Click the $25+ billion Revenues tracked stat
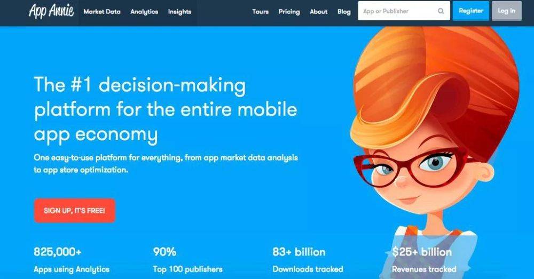The width and height of the screenshot is (534, 279). (x=424, y=260)
